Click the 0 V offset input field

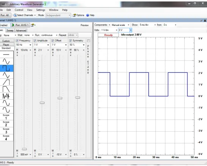[x=124, y=30]
